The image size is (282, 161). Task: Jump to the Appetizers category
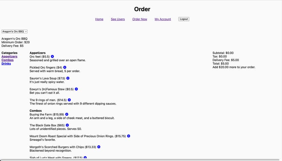[9, 57]
